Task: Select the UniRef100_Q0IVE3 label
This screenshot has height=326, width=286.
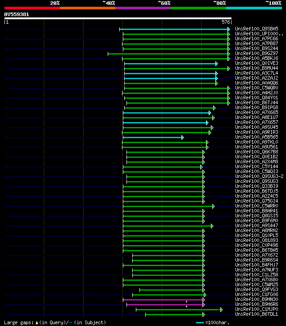Action: pyautogui.click(x=257, y=63)
